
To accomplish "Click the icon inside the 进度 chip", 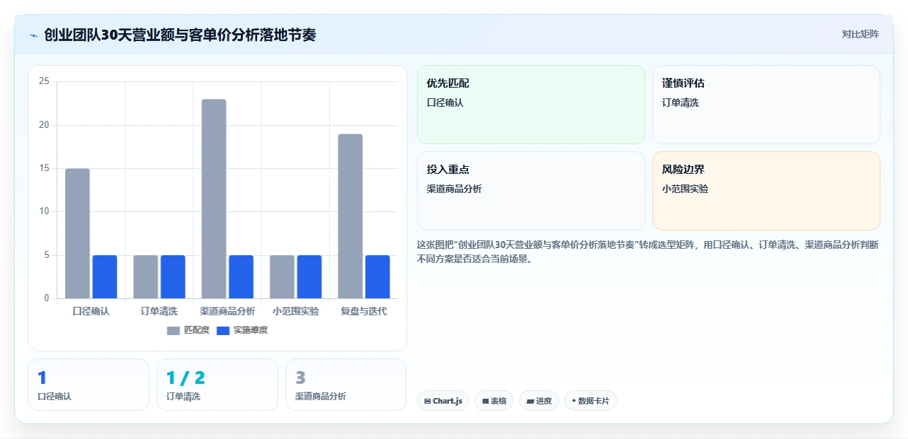I will pos(530,401).
